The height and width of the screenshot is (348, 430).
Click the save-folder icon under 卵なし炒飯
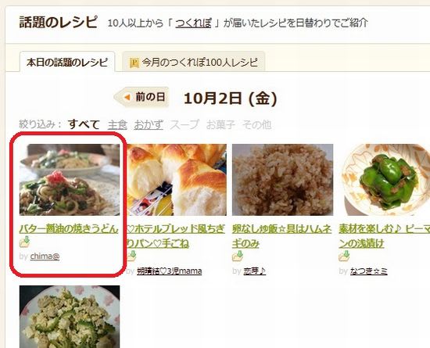coord(238,257)
